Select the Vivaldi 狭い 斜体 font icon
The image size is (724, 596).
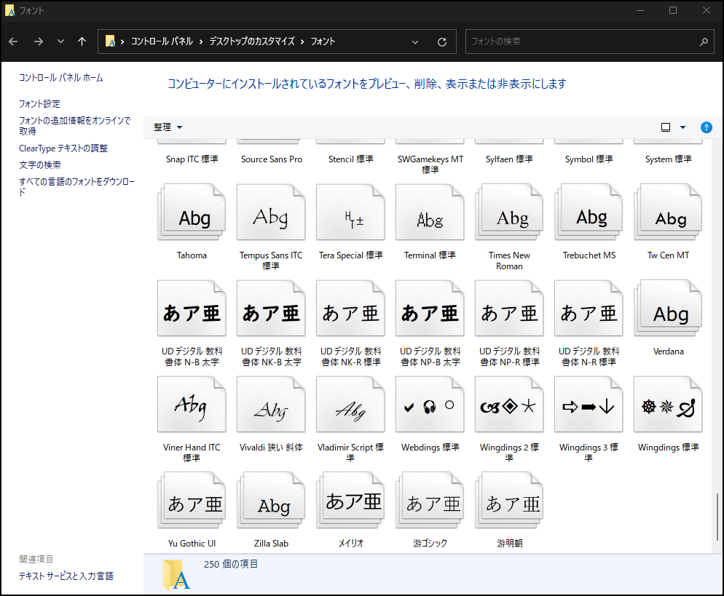pyautogui.click(x=271, y=405)
